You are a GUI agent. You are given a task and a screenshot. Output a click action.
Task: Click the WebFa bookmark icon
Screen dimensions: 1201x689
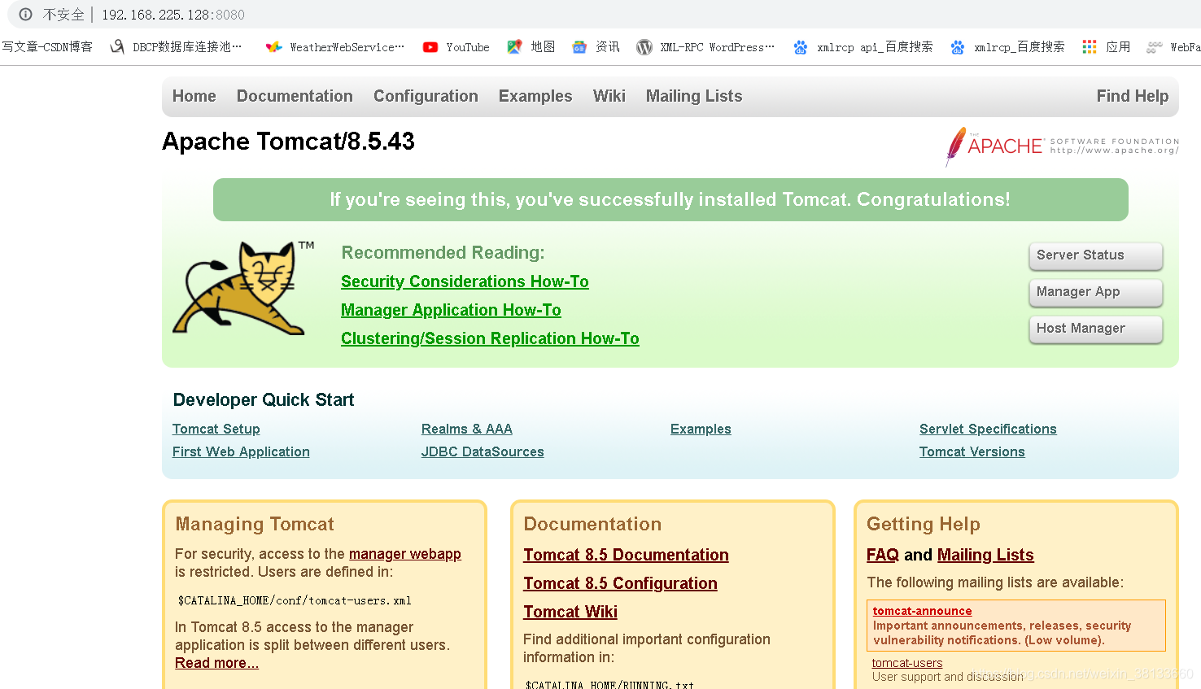[1154, 47]
